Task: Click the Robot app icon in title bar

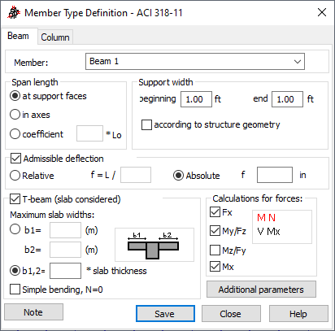Action: (x=14, y=12)
